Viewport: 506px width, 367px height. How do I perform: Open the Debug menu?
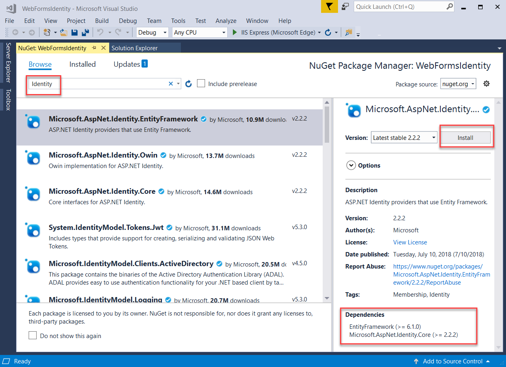[x=128, y=21]
